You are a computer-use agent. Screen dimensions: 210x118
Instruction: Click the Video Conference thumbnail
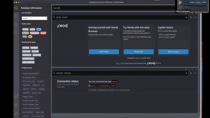[x=192, y=6]
